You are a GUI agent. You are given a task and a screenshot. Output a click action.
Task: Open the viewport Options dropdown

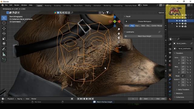[x=162, y=13]
